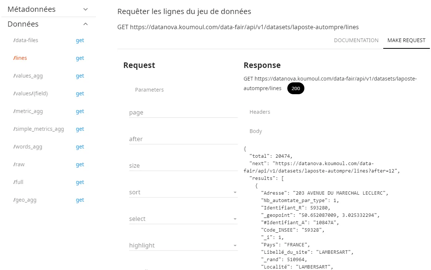
Task: Click the Adresse 203 AVENUE DU MARECHAL LECLERC line
Action: click(x=324, y=193)
